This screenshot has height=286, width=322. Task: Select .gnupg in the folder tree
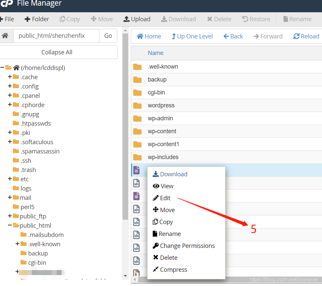click(30, 114)
